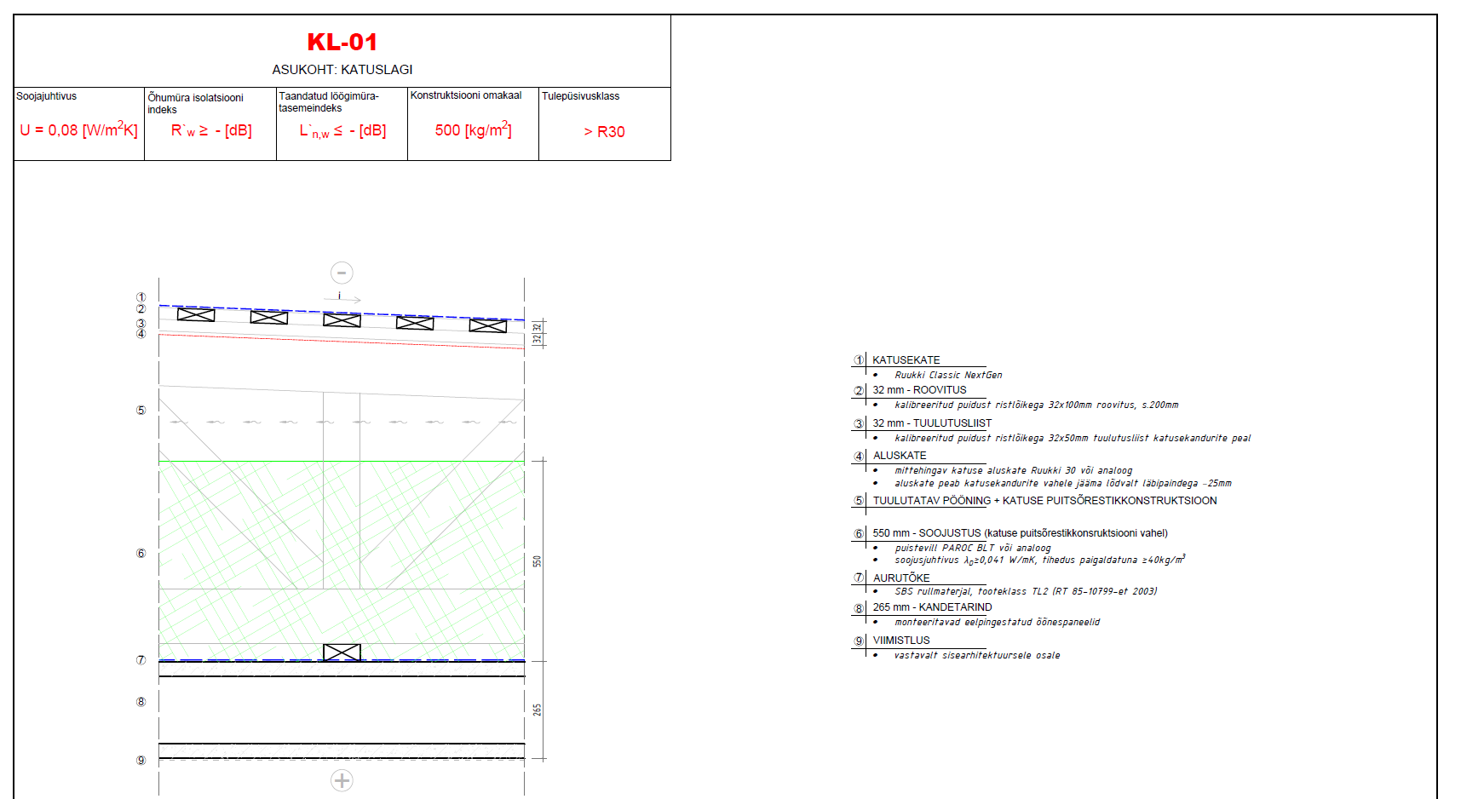Click the plus circle icon below the section
1461x799 pixels.
pos(342,780)
